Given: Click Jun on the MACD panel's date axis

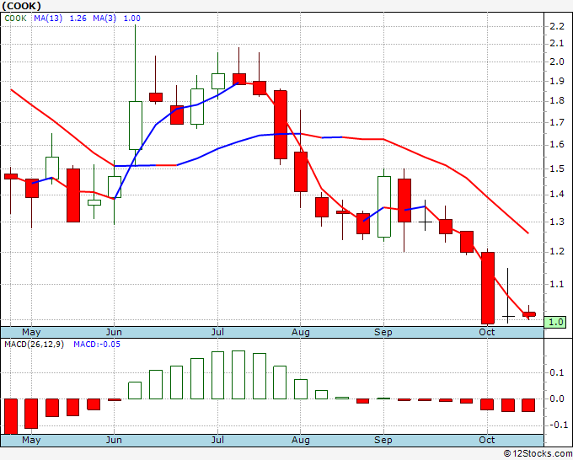Looking at the screenshot, I should (114, 440).
